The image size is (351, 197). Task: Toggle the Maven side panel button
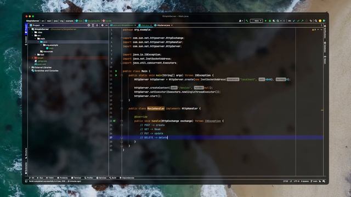tap(325, 60)
